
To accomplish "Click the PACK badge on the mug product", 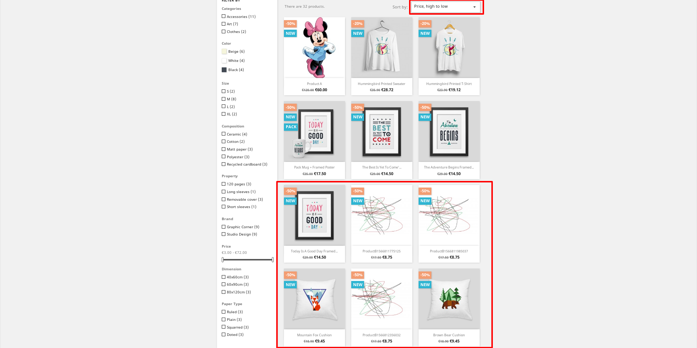I will point(291,127).
